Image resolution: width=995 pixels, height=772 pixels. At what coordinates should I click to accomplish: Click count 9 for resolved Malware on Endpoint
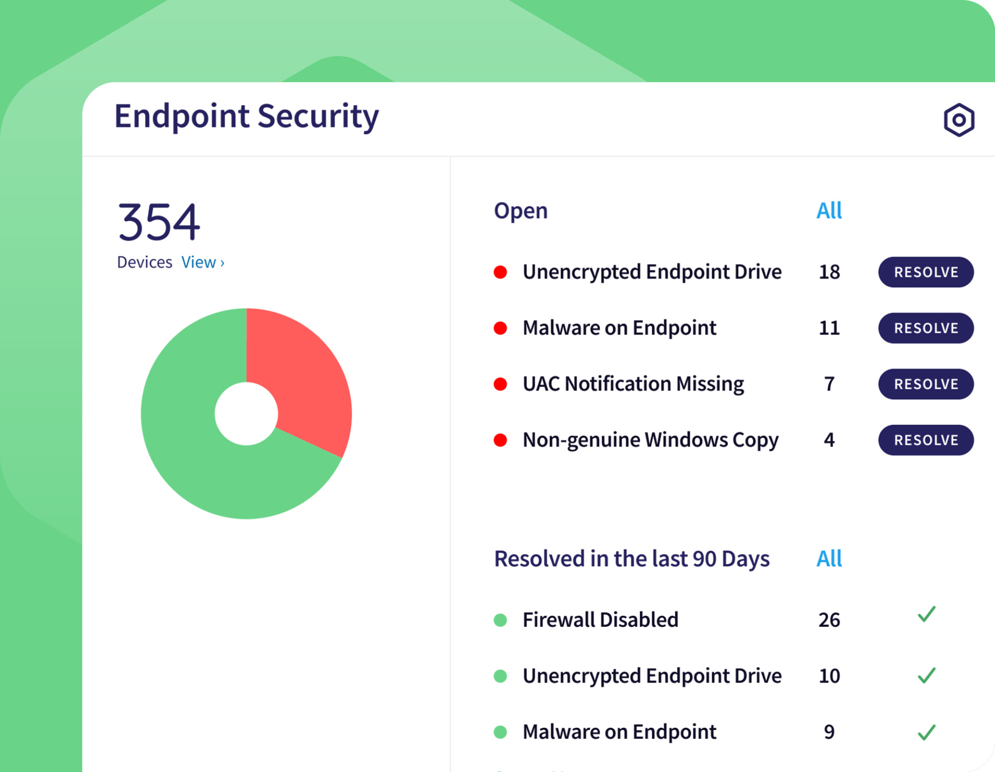829,732
